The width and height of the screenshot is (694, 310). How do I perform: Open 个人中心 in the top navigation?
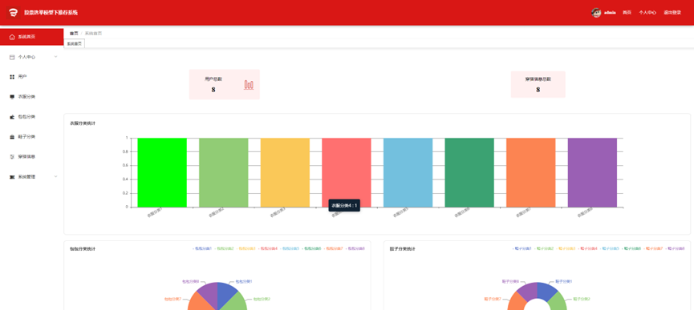click(x=647, y=13)
